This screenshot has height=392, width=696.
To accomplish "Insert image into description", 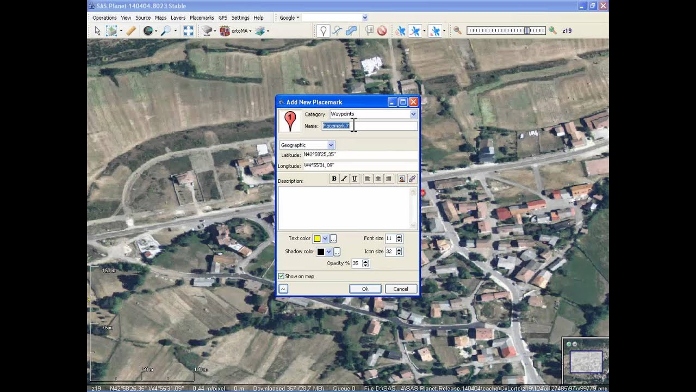I will pos(402,179).
